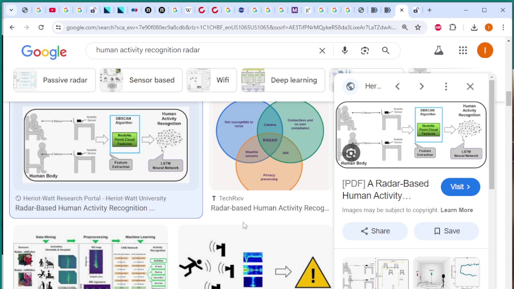Image resolution: width=514 pixels, height=289 pixels.
Task: Open the Google account avatar
Action: 485,50
